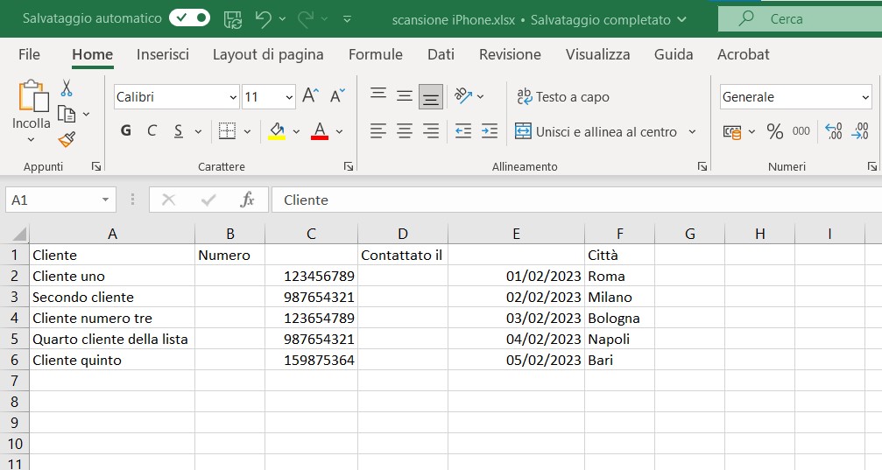
Task: Click the Copy icon
Action: click(67, 114)
